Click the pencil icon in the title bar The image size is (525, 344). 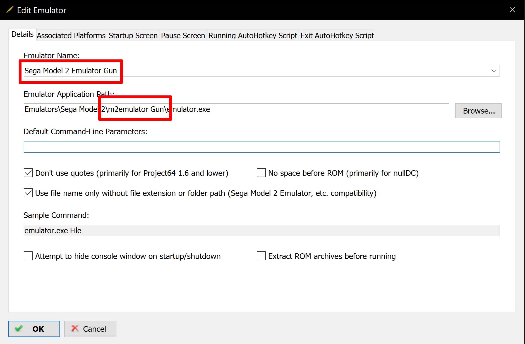click(x=9, y=10)
